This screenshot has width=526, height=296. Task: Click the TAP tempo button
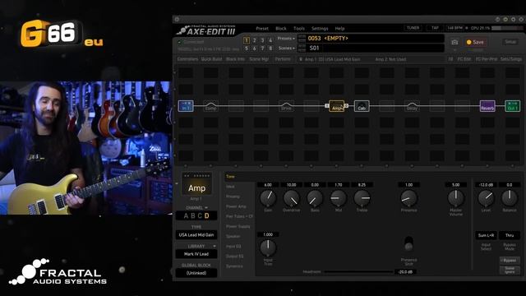(x=435, y=28)
